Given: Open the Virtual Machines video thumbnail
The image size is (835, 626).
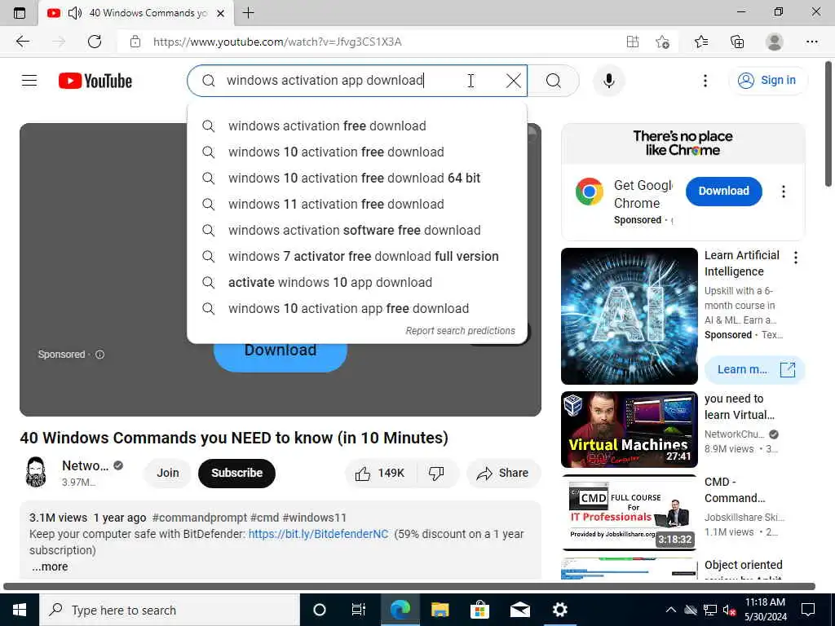Looking at the screenshot, I should pyautogui.click(x=629, y=430).
